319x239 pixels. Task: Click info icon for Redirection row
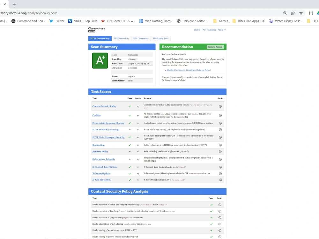220,145
